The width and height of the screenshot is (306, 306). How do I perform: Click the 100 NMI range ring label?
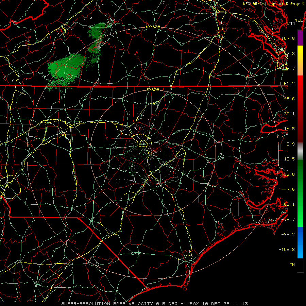point(153,27)
